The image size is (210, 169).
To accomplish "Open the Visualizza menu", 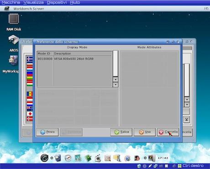I will click(x=34, y=2).
